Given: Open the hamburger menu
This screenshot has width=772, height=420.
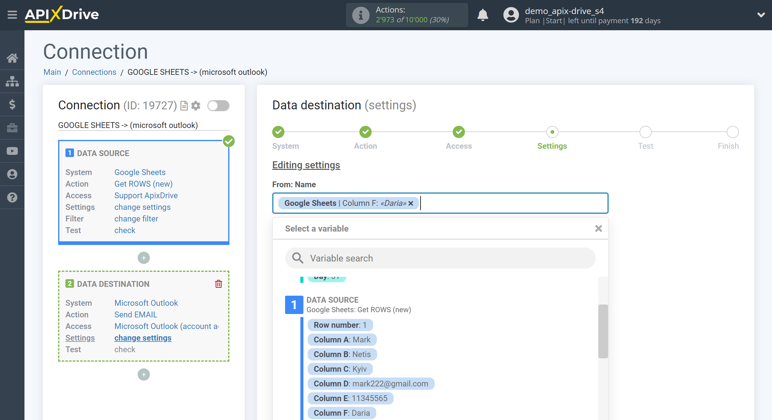Looking at the screenshot, I should coord(12,14).
